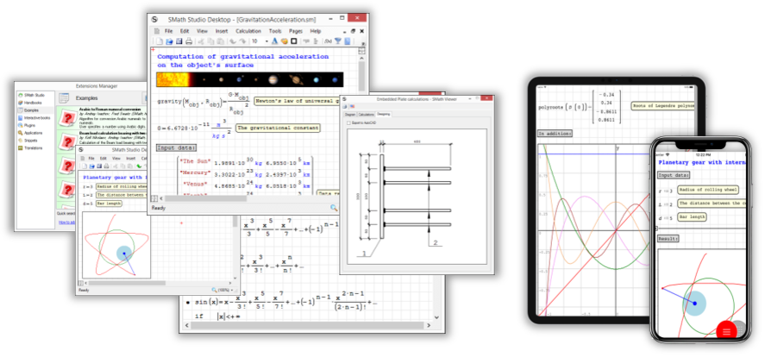Viewport: 765px width, 357px height.
Task: Click 'How to add' link in Extensions Manager
Action: point(66,222)
